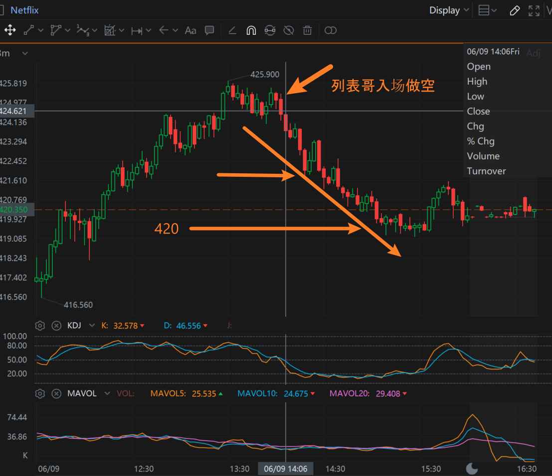Screen dimensions: 552x476
Task: Add a text annotation with Aa tool
Action: tap(190, 30)
